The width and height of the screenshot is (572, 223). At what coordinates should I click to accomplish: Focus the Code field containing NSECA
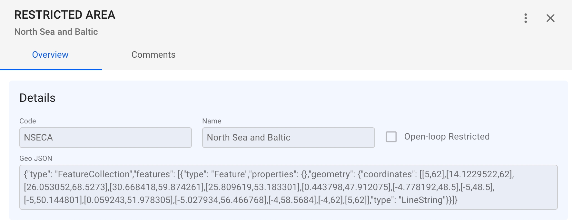pyautogui.click(x=105, y=138)
